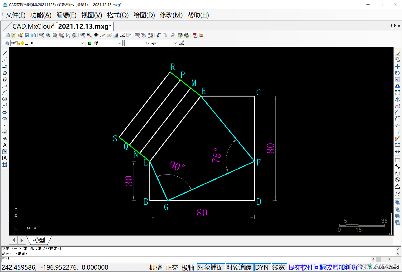
Task: Select the Polygon drawing tool
Action: 5,73
